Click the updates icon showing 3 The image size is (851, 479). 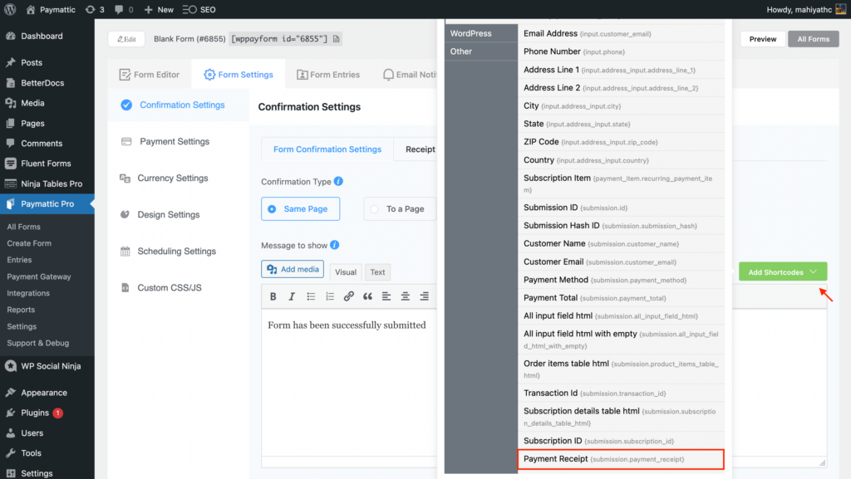(x=95, y=10)
